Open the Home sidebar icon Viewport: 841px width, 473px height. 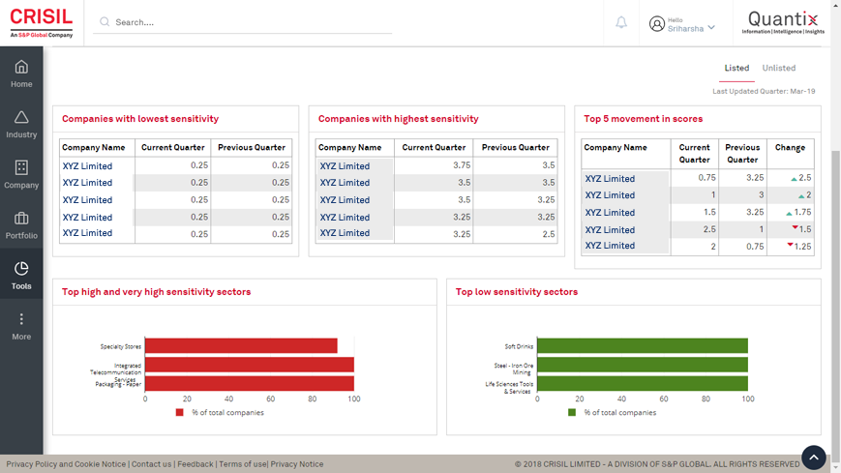[21, 67]
